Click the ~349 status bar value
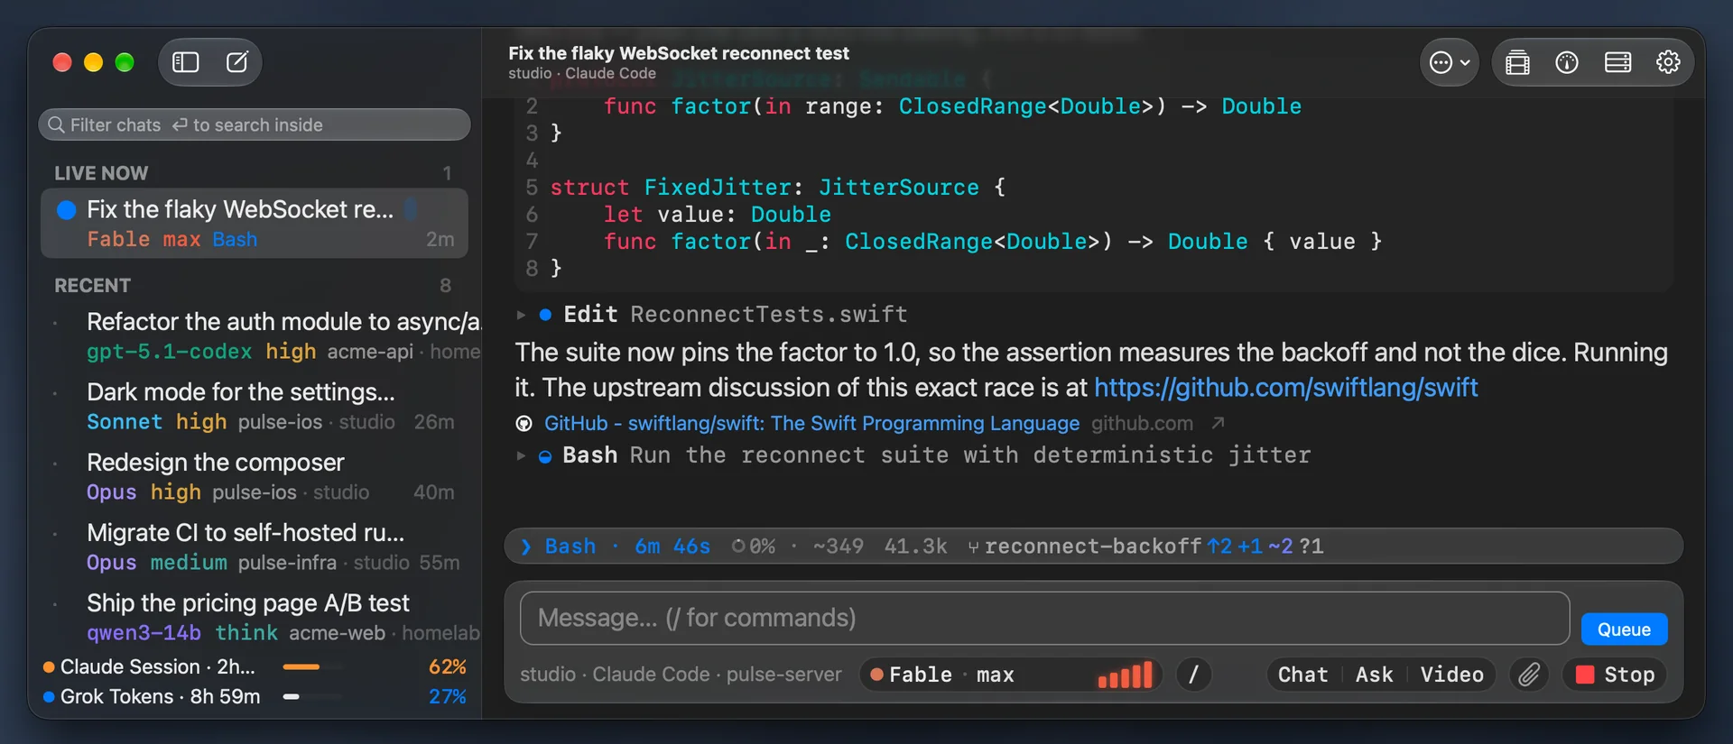 coord(838,547)
